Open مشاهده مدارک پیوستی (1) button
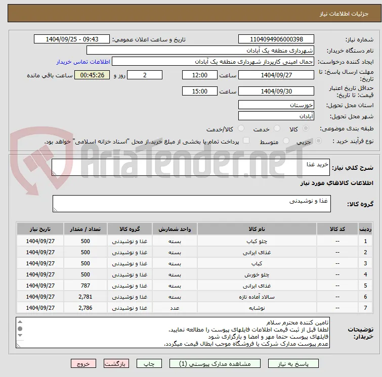The width and height of the screenshot is (382, 377). [215, 364]
